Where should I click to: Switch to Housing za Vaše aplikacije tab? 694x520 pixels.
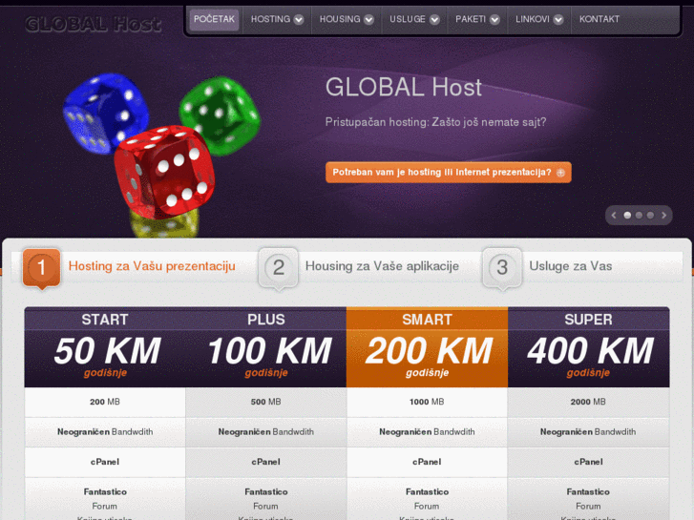pyautogui.click(x=382, y=266)
